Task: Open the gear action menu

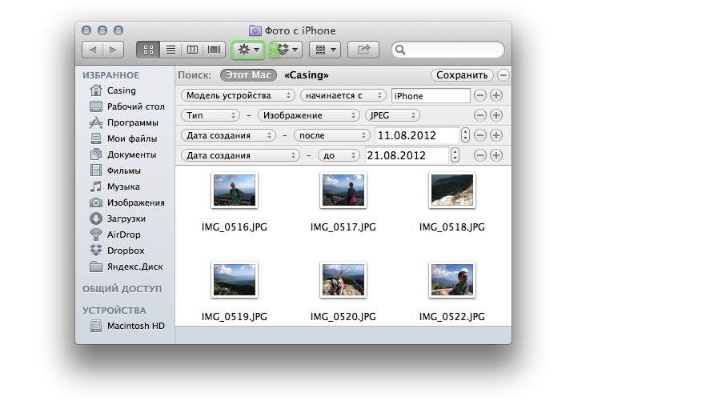Action: [x=247, y=50]
